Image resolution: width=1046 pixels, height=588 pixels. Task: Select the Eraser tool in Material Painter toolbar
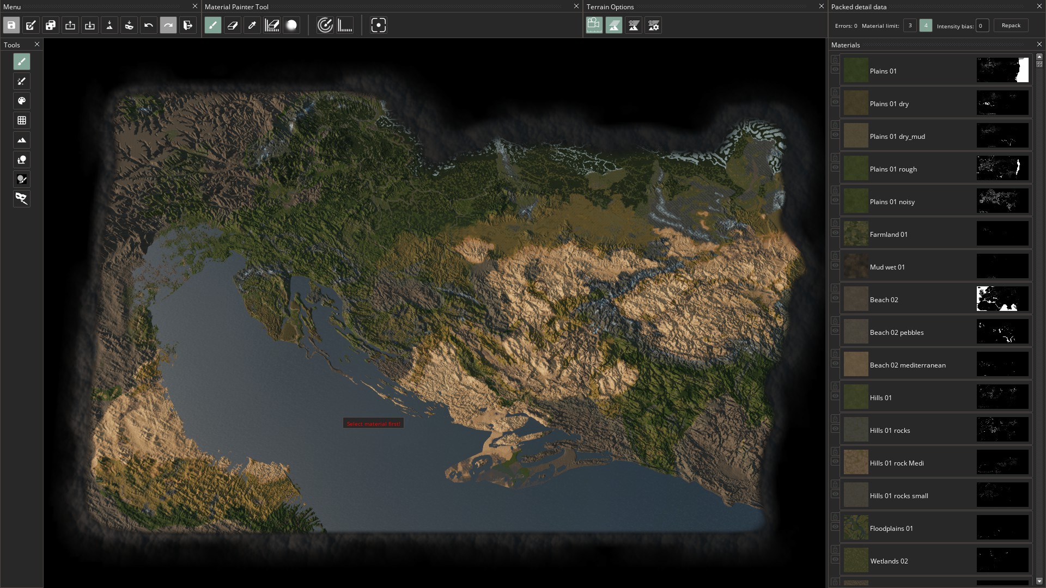click(233, 25)
